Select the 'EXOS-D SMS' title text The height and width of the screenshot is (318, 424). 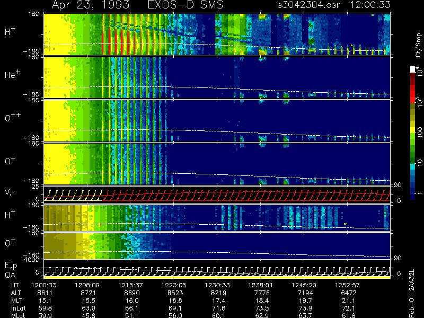pos(185,5)
